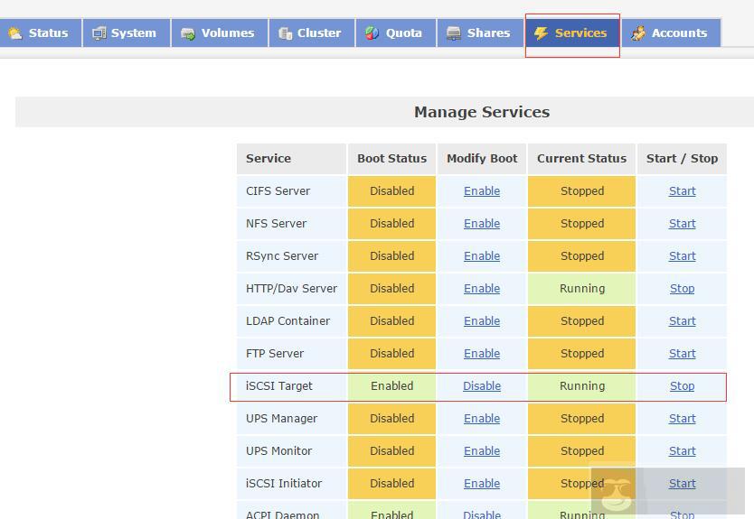
Task: Stop the iSCSI Target service
Action: pos(682,386)
